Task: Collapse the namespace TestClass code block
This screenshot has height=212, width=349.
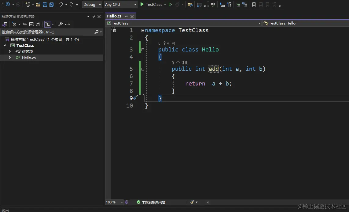Action: (x=143, y=31)
